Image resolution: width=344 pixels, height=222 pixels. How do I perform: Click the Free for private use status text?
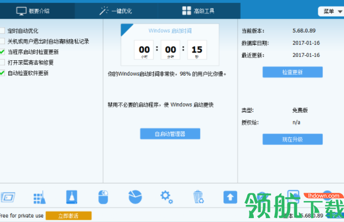click(x=22, y=215)
